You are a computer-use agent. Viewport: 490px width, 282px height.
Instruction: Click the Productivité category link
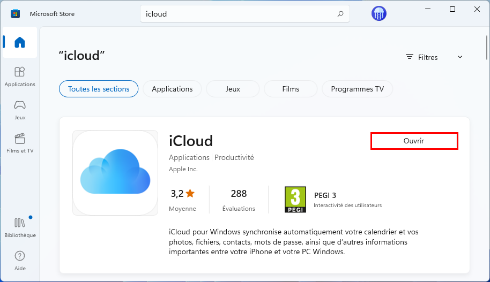[x=234, y=157]
